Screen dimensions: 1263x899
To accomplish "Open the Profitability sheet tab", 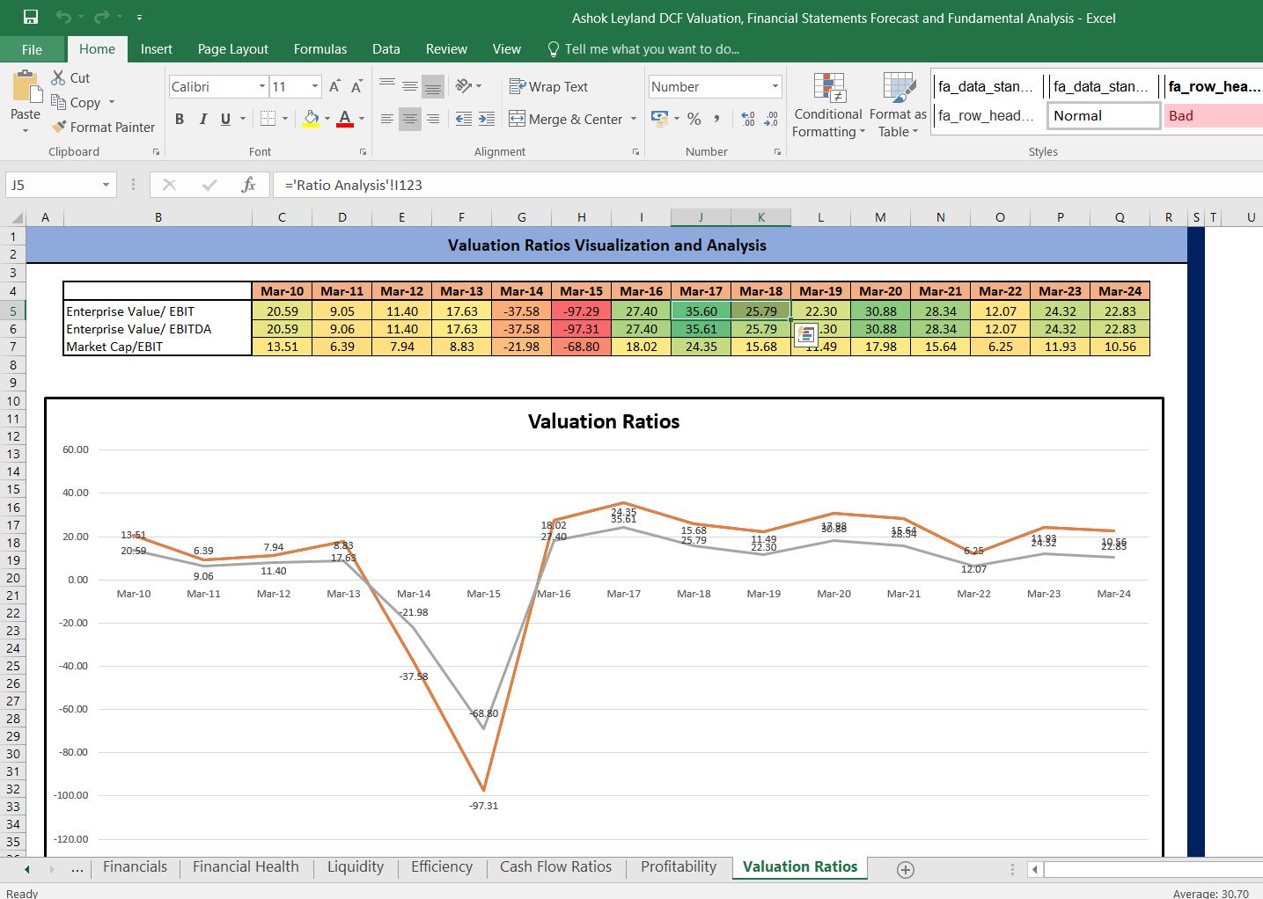I will (x=679, y=867).
